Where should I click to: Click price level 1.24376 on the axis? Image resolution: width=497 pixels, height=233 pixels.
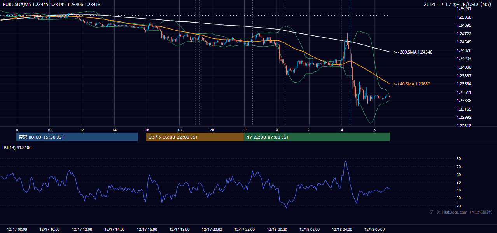point(464,50)
